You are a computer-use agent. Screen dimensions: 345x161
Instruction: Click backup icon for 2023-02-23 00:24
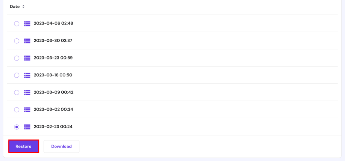pyautogui.click(x=27, y=127)
